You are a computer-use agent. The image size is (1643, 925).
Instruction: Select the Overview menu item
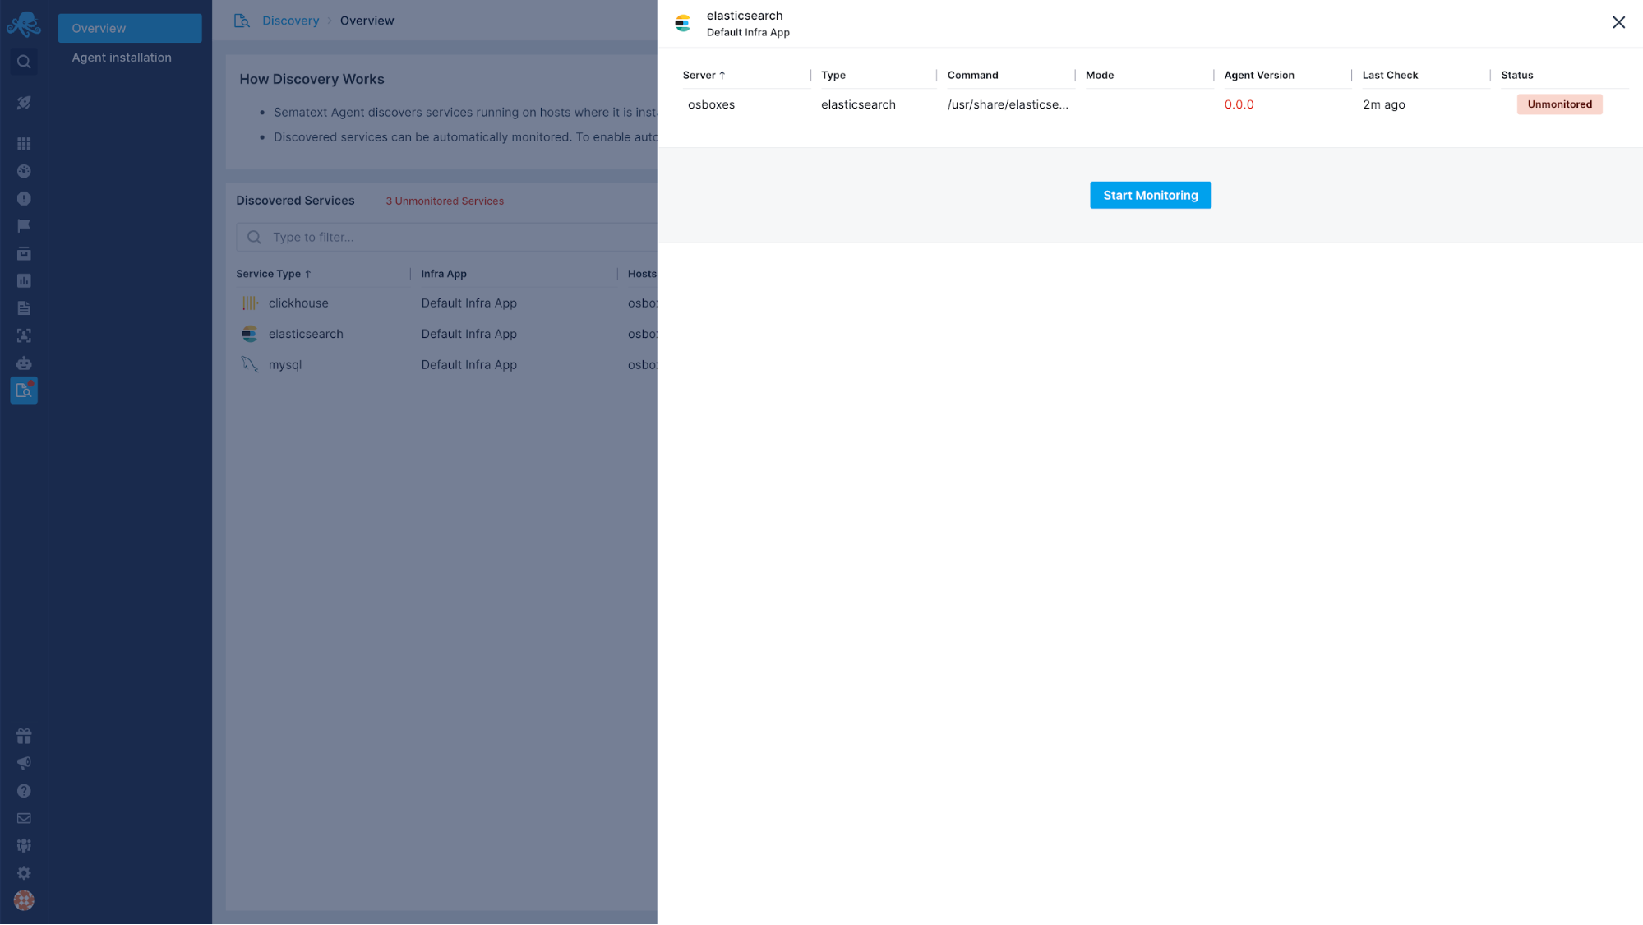[x=130, y=28]
